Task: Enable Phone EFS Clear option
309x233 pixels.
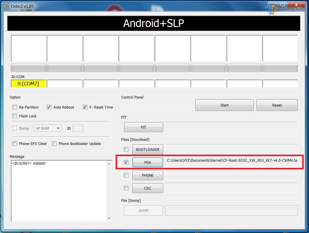Action: 15,143
